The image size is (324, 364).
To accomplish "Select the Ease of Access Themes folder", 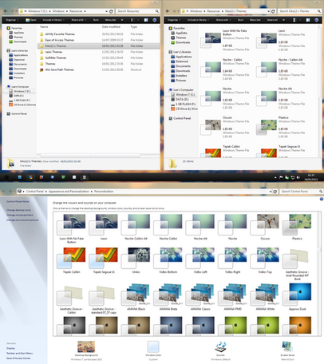I will pos(60,40).
